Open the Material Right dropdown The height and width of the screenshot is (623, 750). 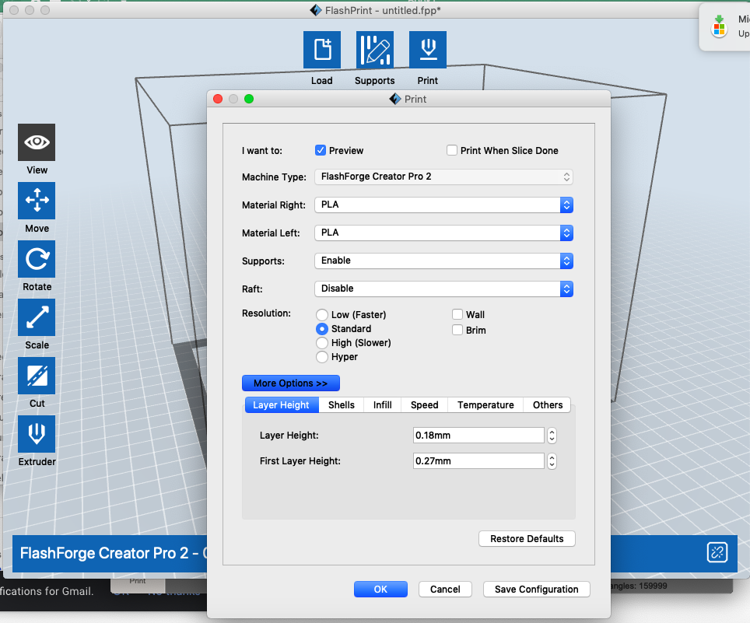point(443,205)
